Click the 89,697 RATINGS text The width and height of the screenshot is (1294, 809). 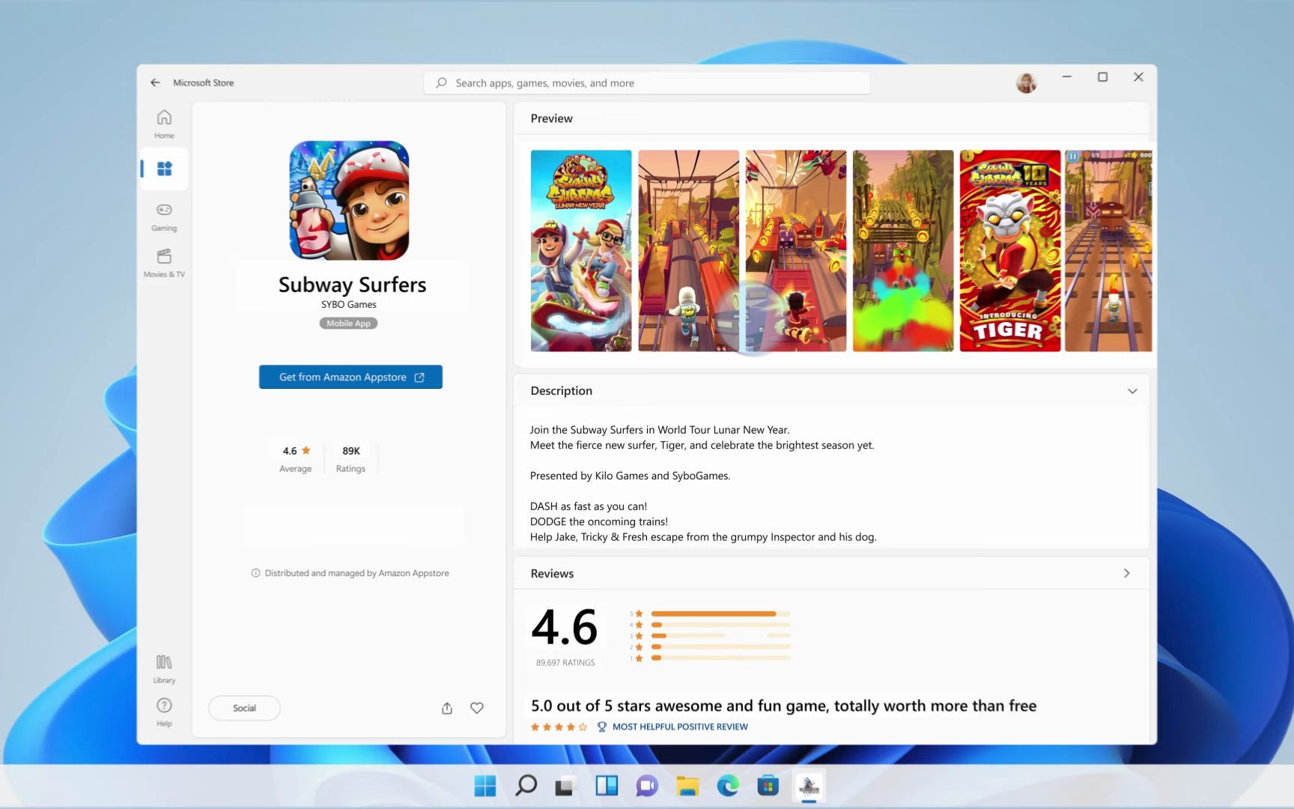(565, 663)
